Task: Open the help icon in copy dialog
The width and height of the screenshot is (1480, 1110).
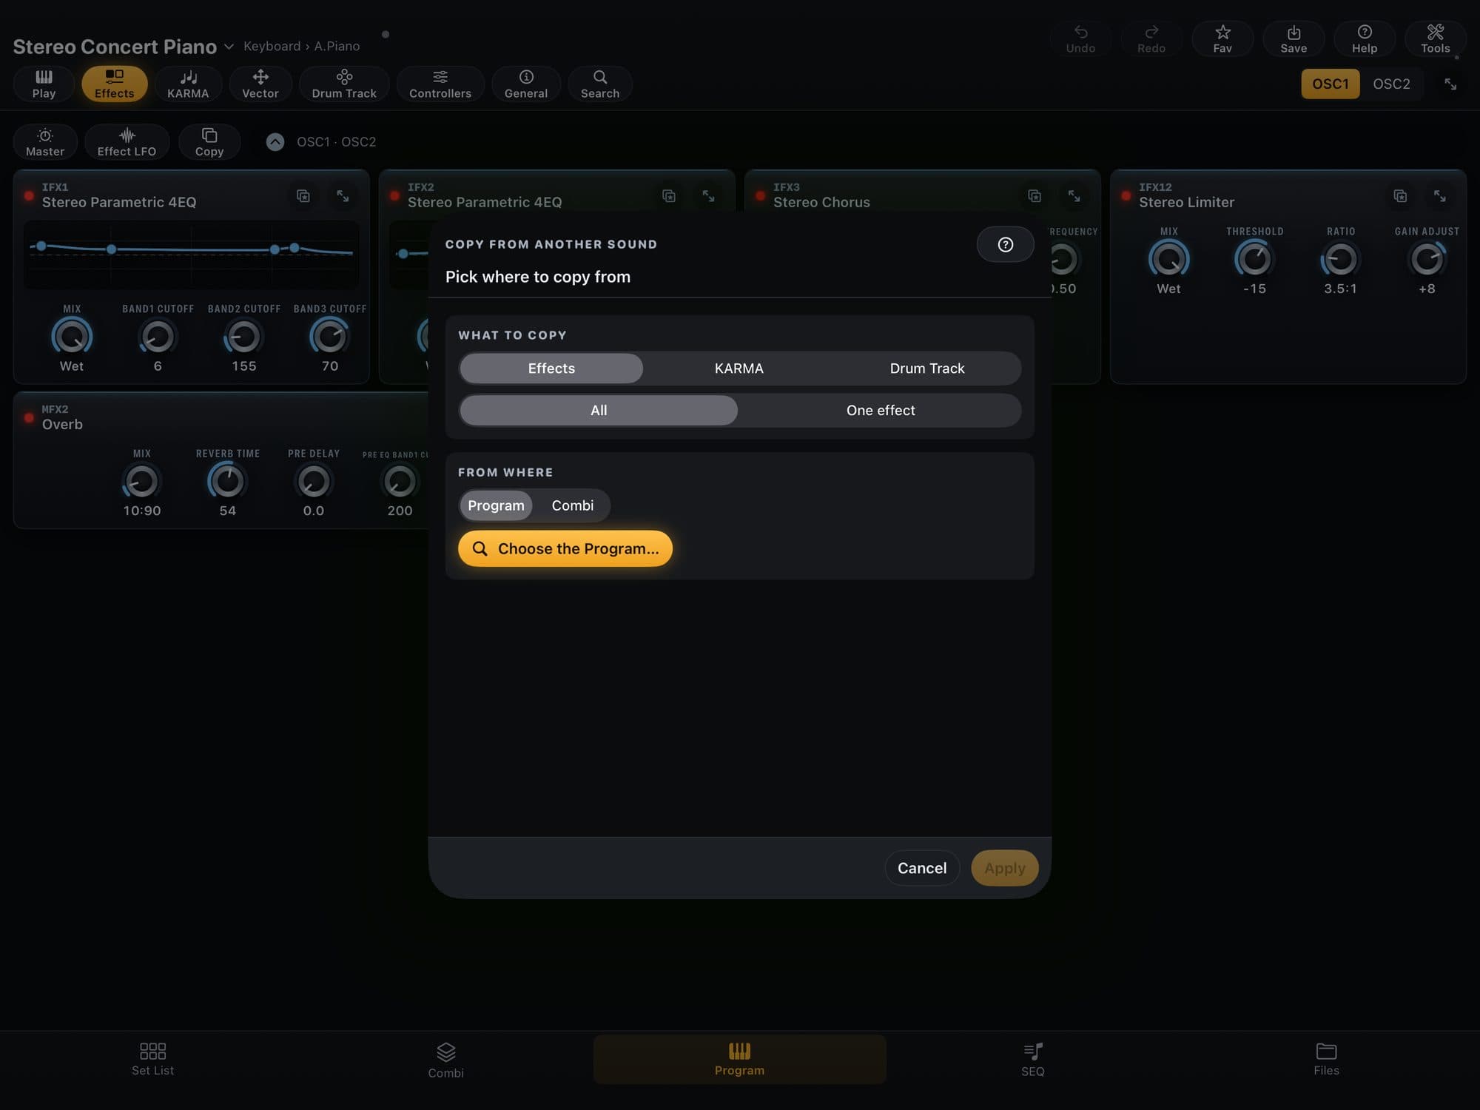Action: tap(1005, 244)
